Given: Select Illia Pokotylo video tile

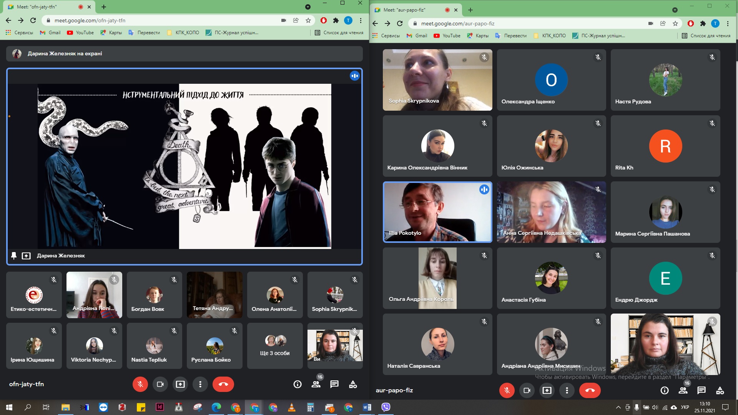Looking at the screenshot, I should tap(437, 212).
